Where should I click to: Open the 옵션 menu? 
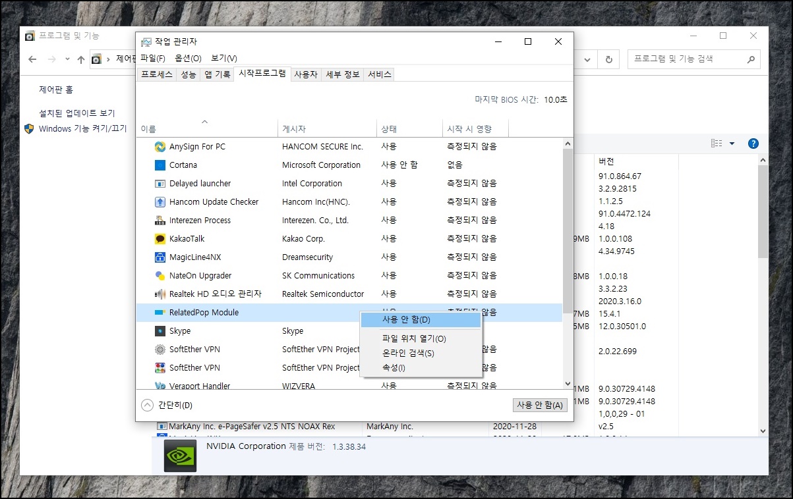(x=188, y=59)
